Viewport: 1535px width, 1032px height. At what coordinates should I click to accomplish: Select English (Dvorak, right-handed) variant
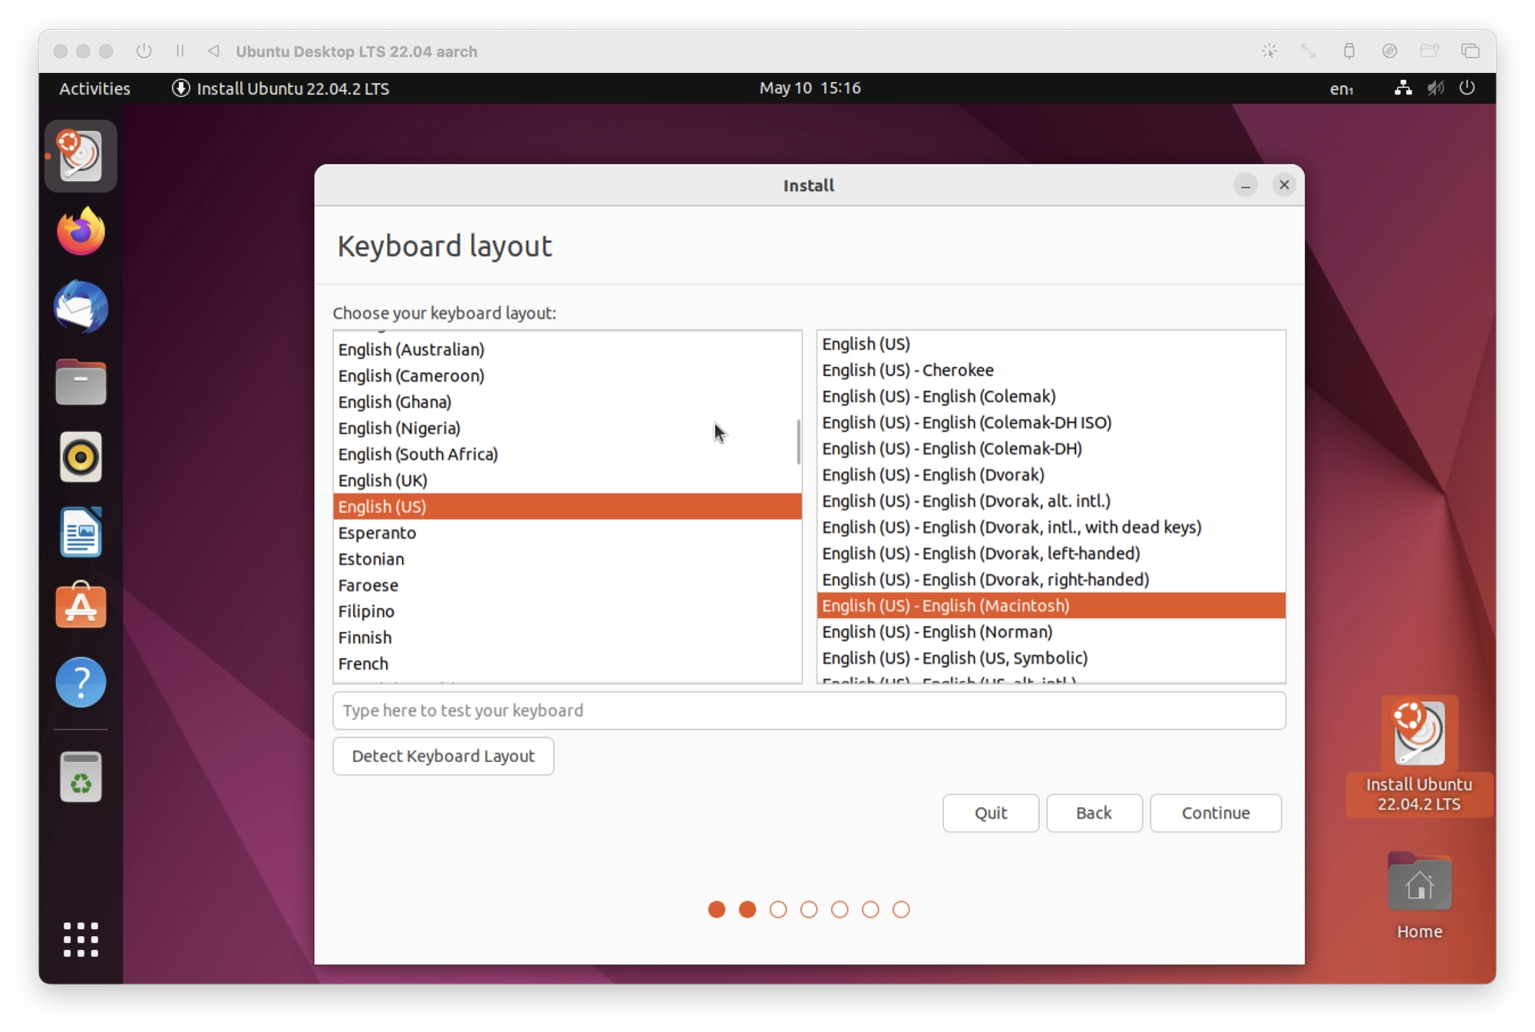tap(1051, 579)
